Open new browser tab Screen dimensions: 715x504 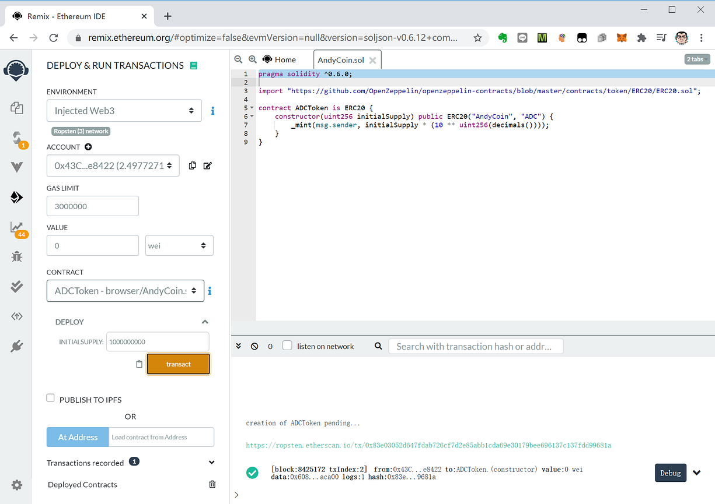click(x=168, y=16)
